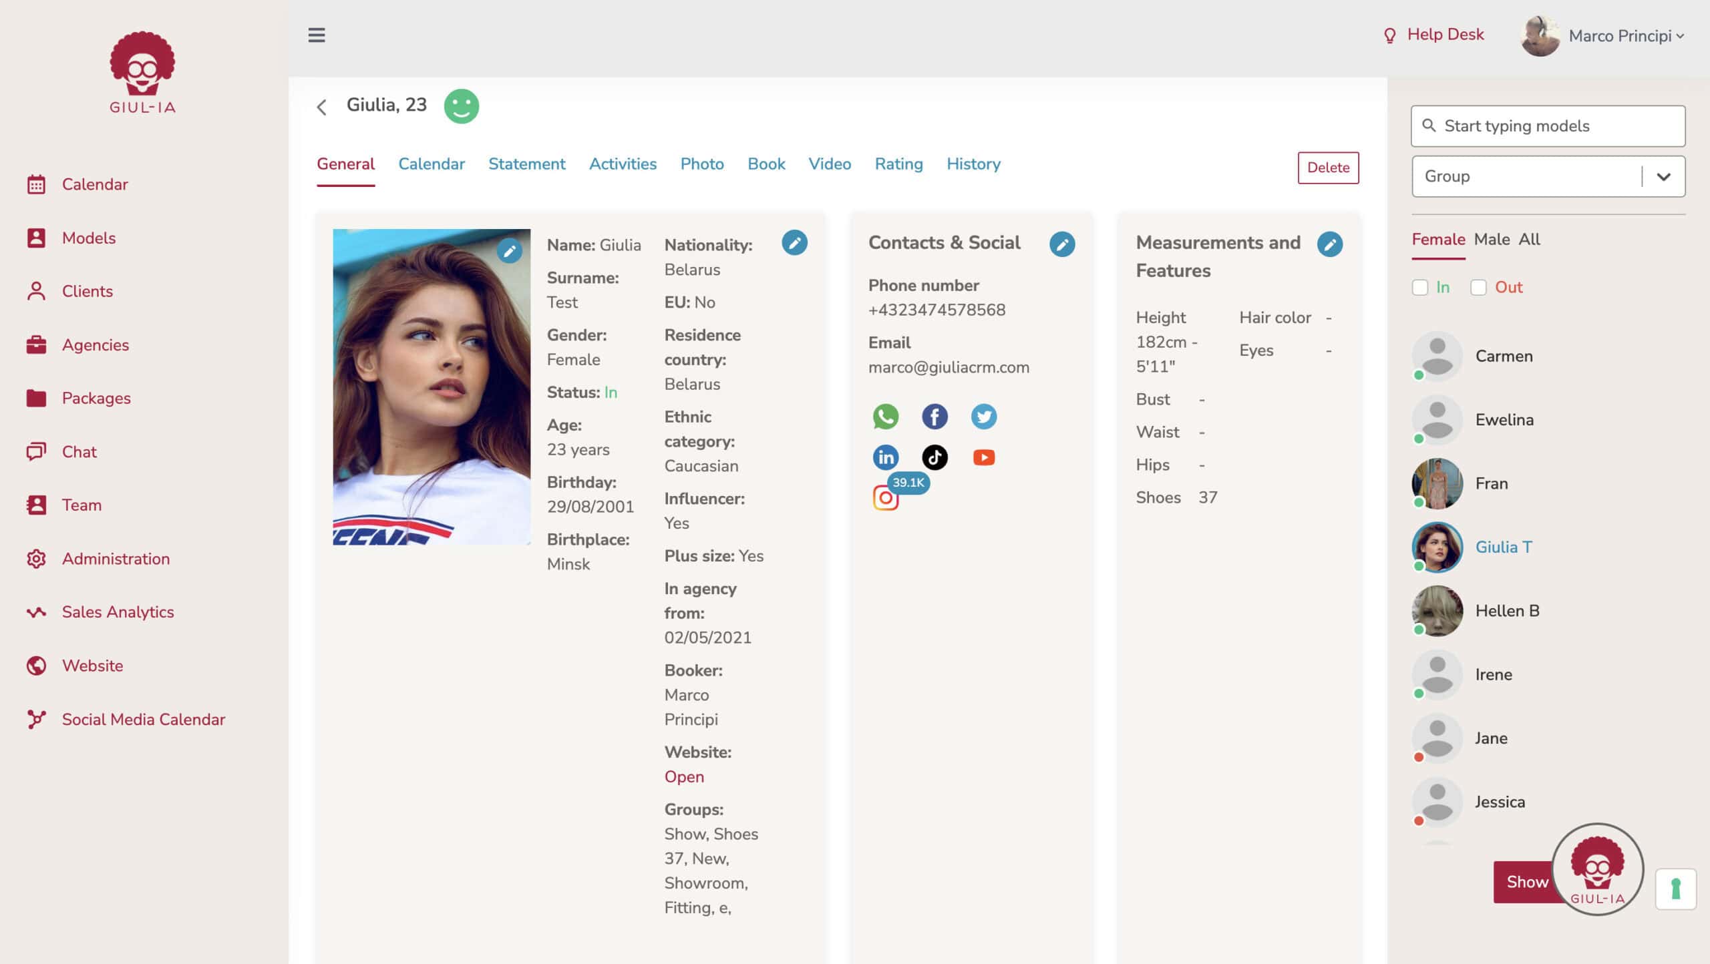Open YouTube social icon

point(983,457)
